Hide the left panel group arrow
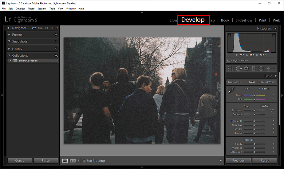Screen dimensions: 284x169 click(x=2, y=95)
